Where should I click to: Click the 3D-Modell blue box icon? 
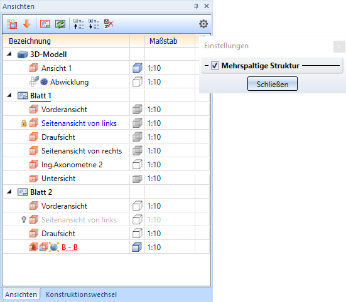click(23, 55)
